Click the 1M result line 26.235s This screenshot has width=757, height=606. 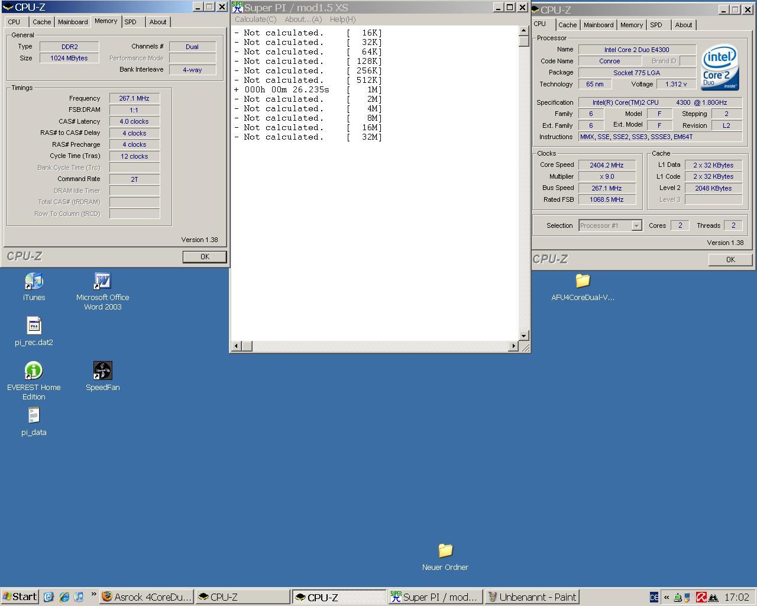(308, 89)
